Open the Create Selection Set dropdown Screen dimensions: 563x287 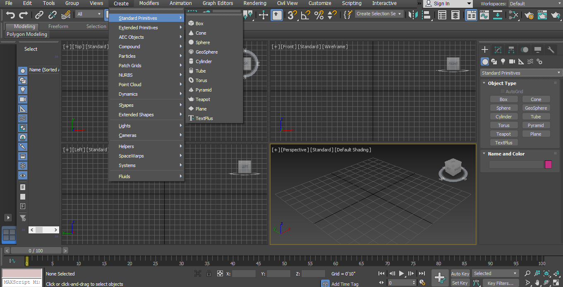[x=379, y=14]
